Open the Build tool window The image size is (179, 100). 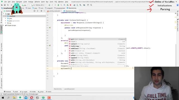[15, 92]
